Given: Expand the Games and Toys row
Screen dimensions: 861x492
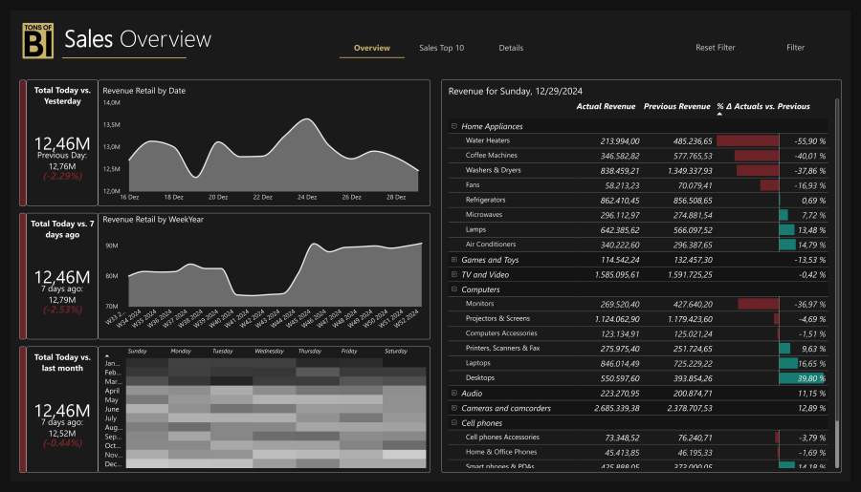Looking at the screenshot, I should click(454, 260).
